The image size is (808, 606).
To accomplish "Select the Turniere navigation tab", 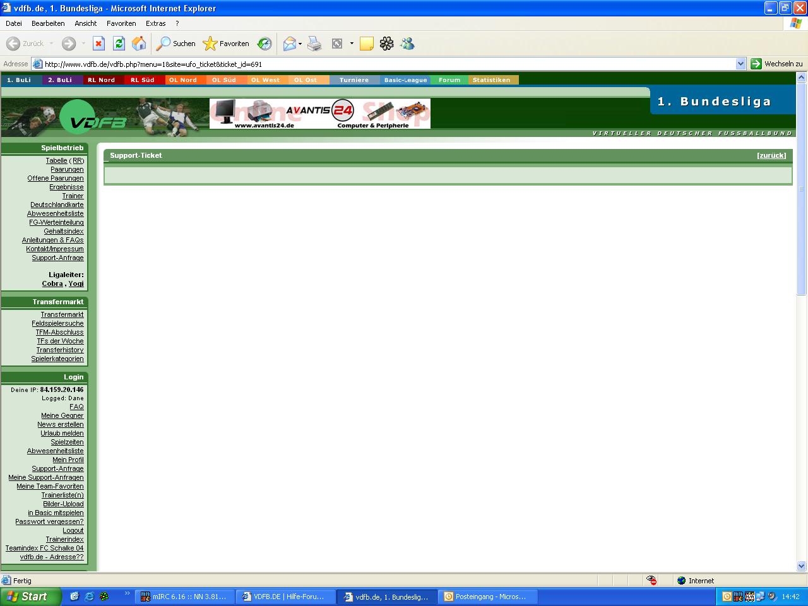I will tap(353, 80).
